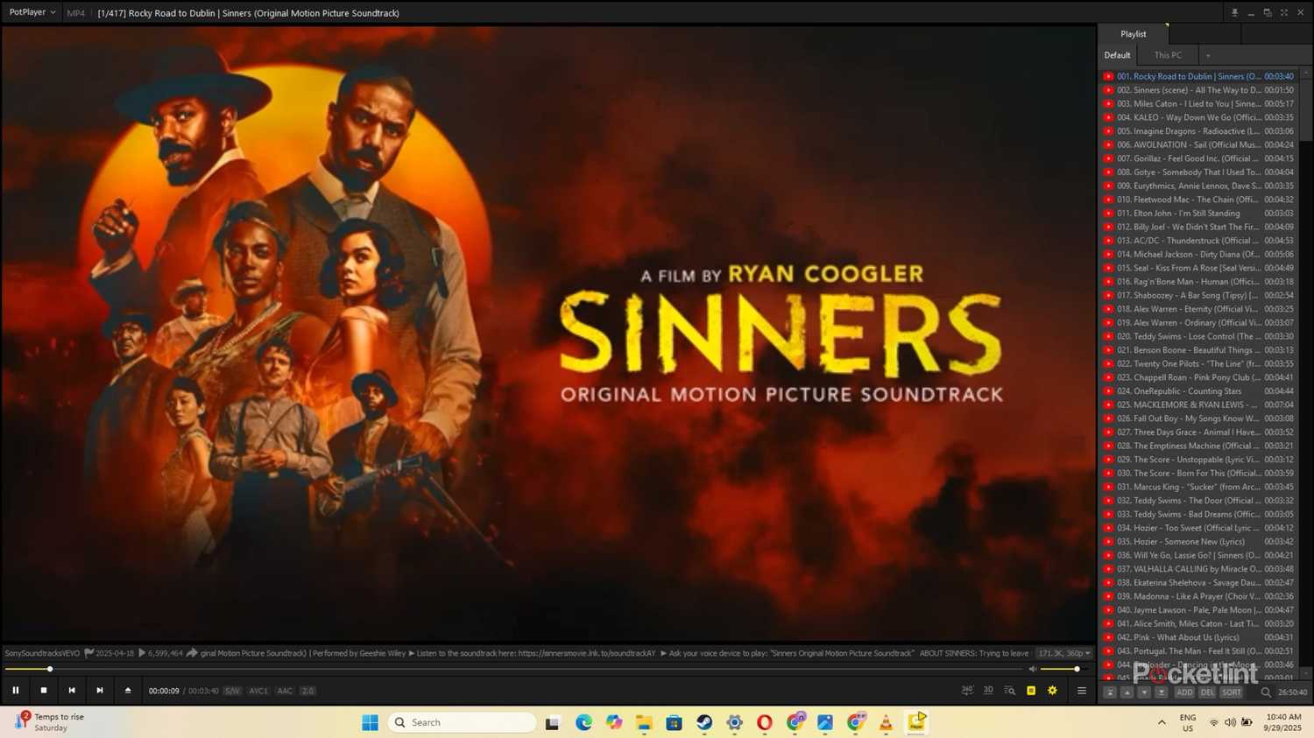This screenshot has width=1314, height=738.
Task: Click the ADD button below the playlist
Action: pos(1184,692)
